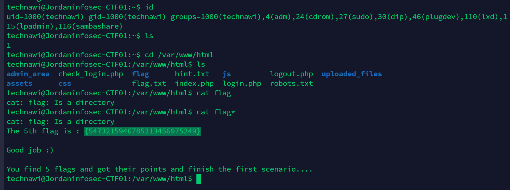Click the login.php filename
Screen dimensions: 510x190
coord(242,84)
